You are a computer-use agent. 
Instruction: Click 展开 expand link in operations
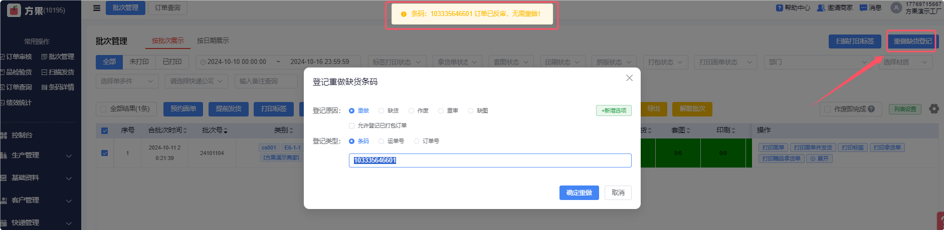click(x=819, y=158)
